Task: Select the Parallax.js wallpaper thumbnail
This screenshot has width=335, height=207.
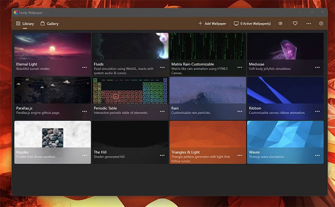Action: pyautogui.click(x=53, y=90)
